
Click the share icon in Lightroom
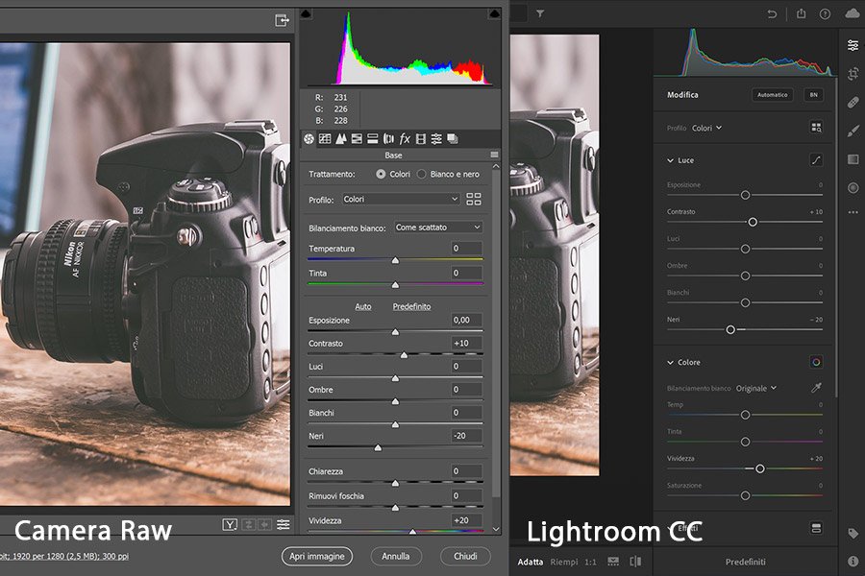click(801, 13)
